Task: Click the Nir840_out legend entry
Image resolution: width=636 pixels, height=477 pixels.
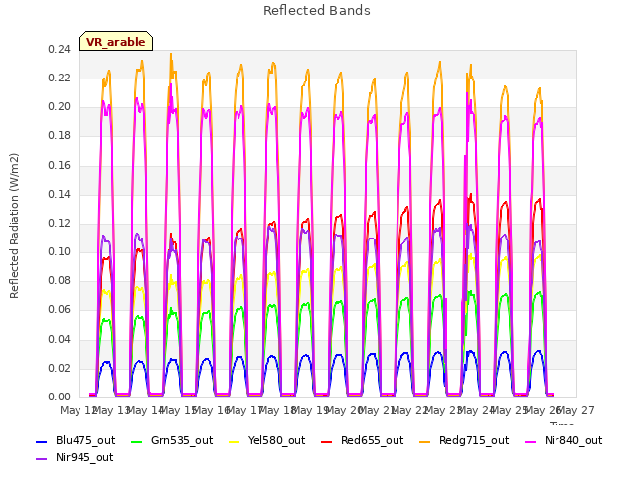Action: click(563, 440)
